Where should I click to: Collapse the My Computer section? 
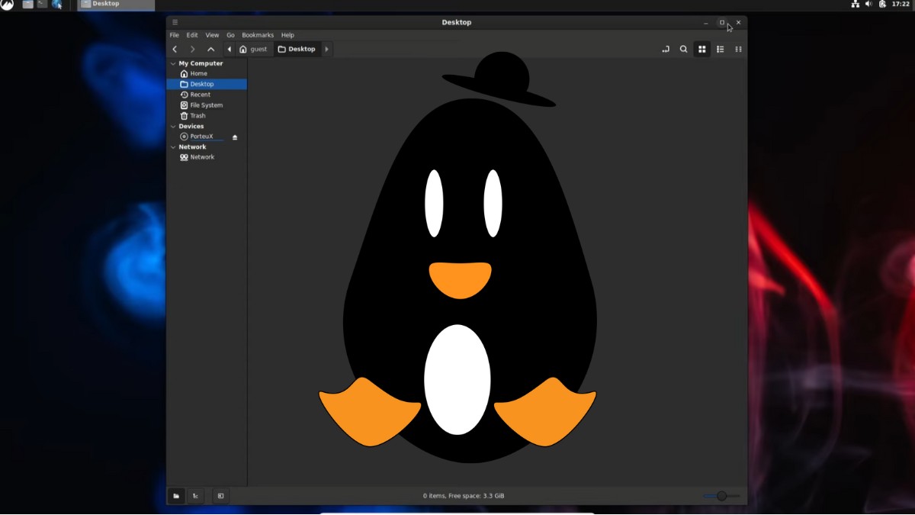click(x=173, y=63)
